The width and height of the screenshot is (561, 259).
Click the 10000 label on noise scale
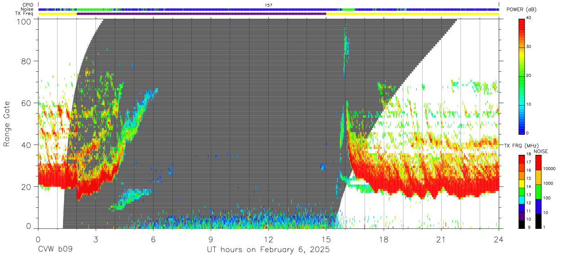[x=550, y=169]
